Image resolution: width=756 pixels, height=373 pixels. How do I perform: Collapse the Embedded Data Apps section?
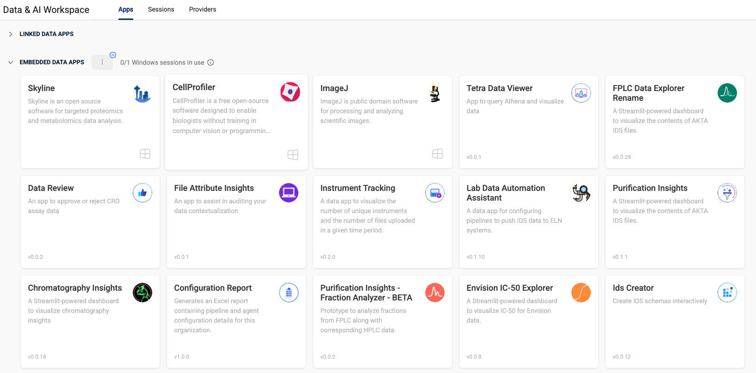(x=11, y=62)
